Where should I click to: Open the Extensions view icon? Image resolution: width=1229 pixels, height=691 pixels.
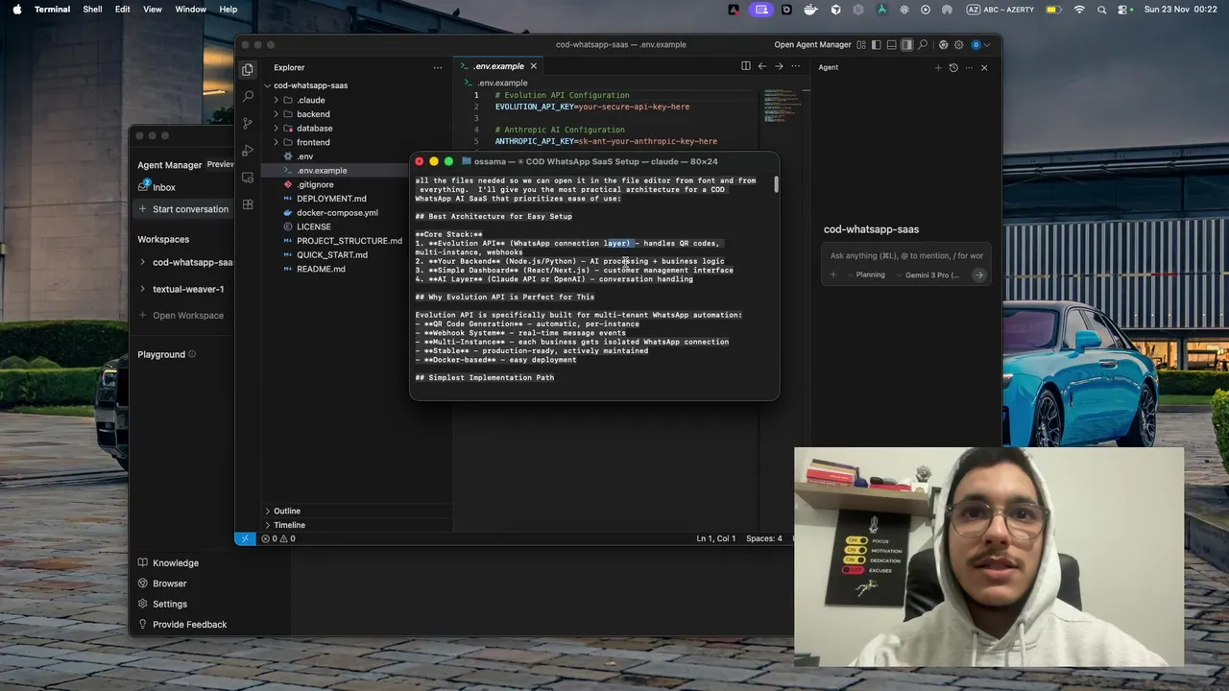248,204
